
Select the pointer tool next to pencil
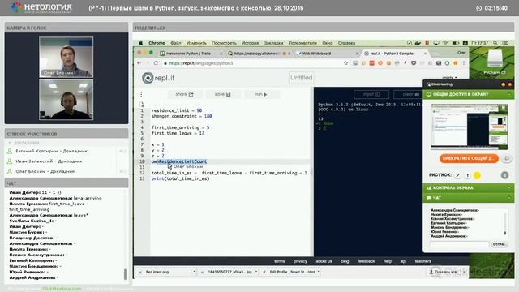click(467, 175)
